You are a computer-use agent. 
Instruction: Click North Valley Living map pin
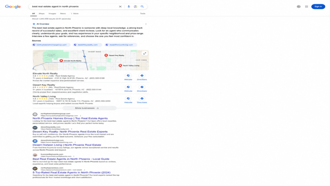click(x=120, y=65)
